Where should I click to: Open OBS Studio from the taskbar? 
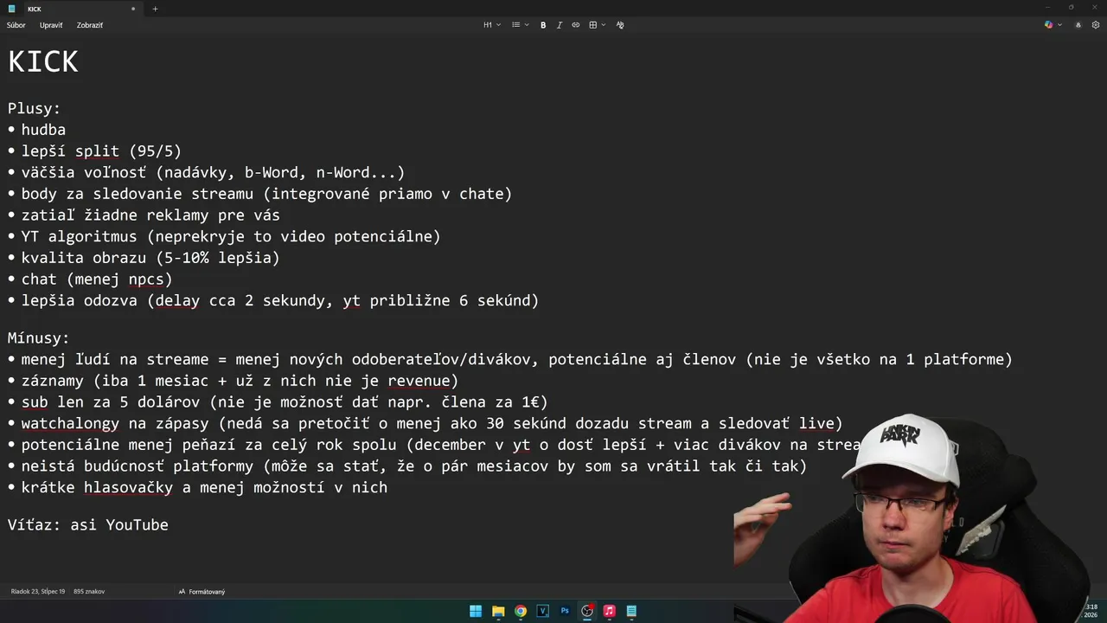[x=587, y=611]
